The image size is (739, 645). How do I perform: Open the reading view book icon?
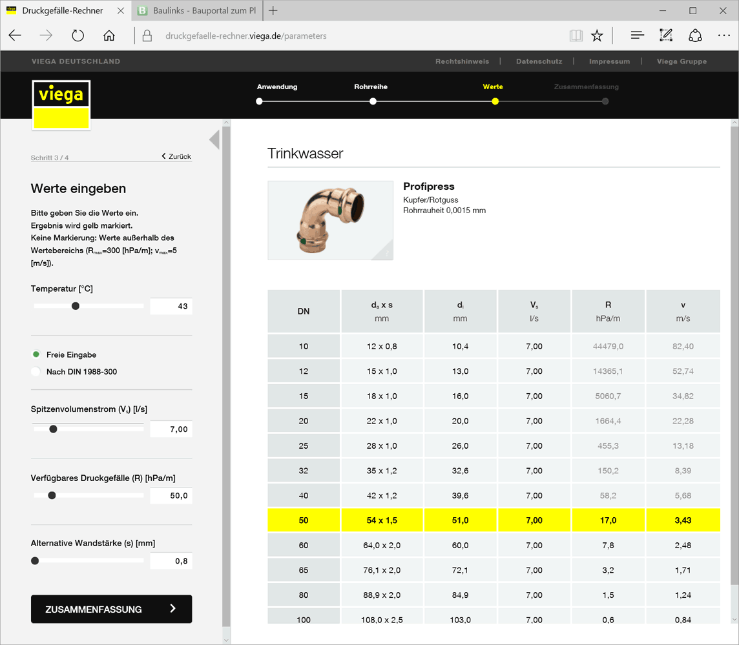coord(576,36)
